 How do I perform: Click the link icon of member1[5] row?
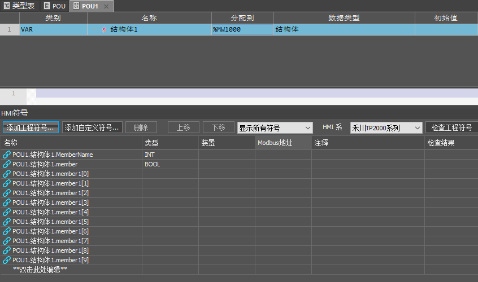point(7,222)
